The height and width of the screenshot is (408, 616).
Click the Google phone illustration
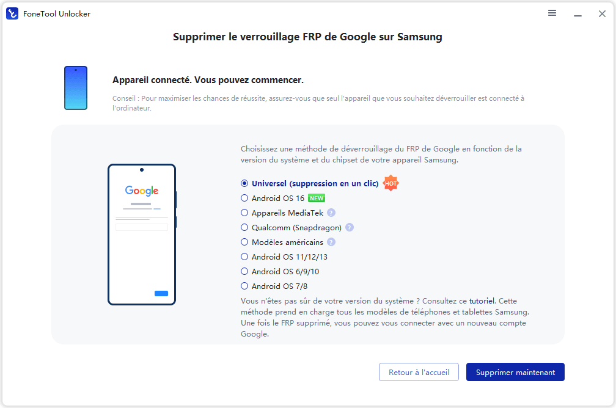(x=142, y=235)
